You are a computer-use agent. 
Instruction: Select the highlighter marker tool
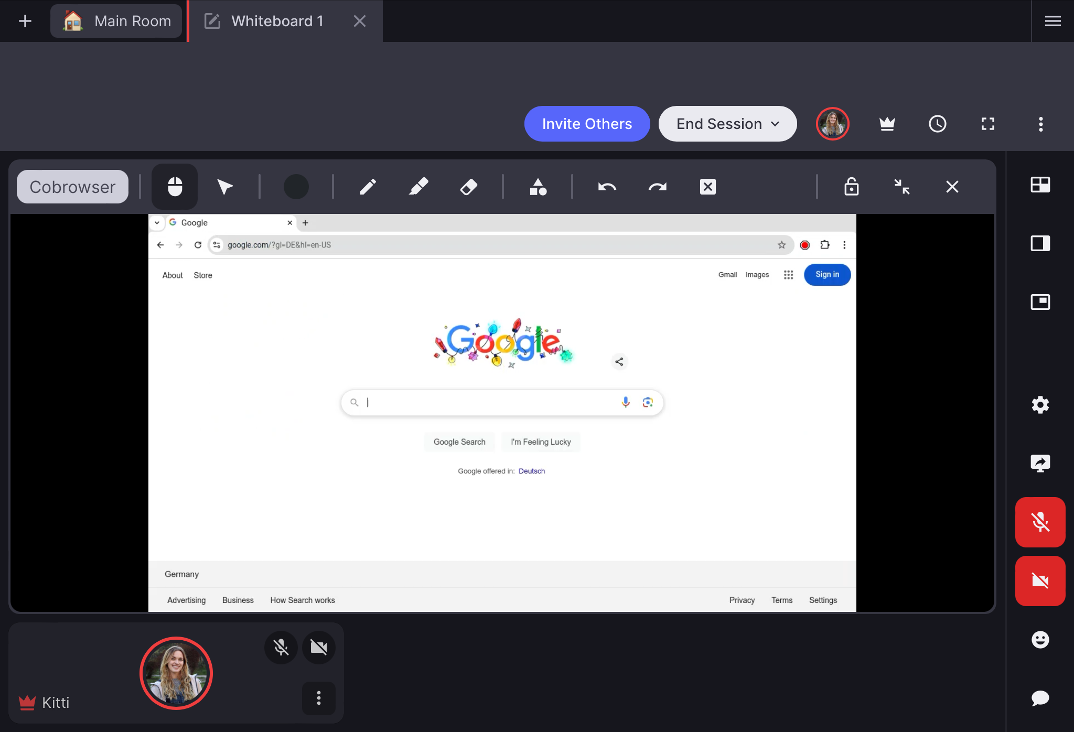point(418,187)
